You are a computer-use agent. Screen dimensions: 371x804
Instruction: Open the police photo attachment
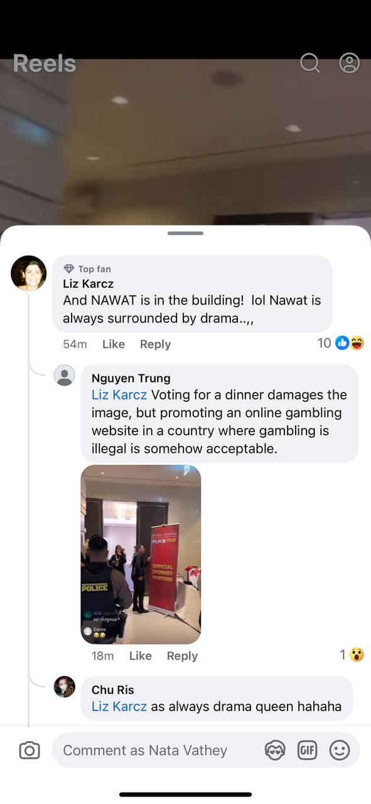[x=141, y=555]
